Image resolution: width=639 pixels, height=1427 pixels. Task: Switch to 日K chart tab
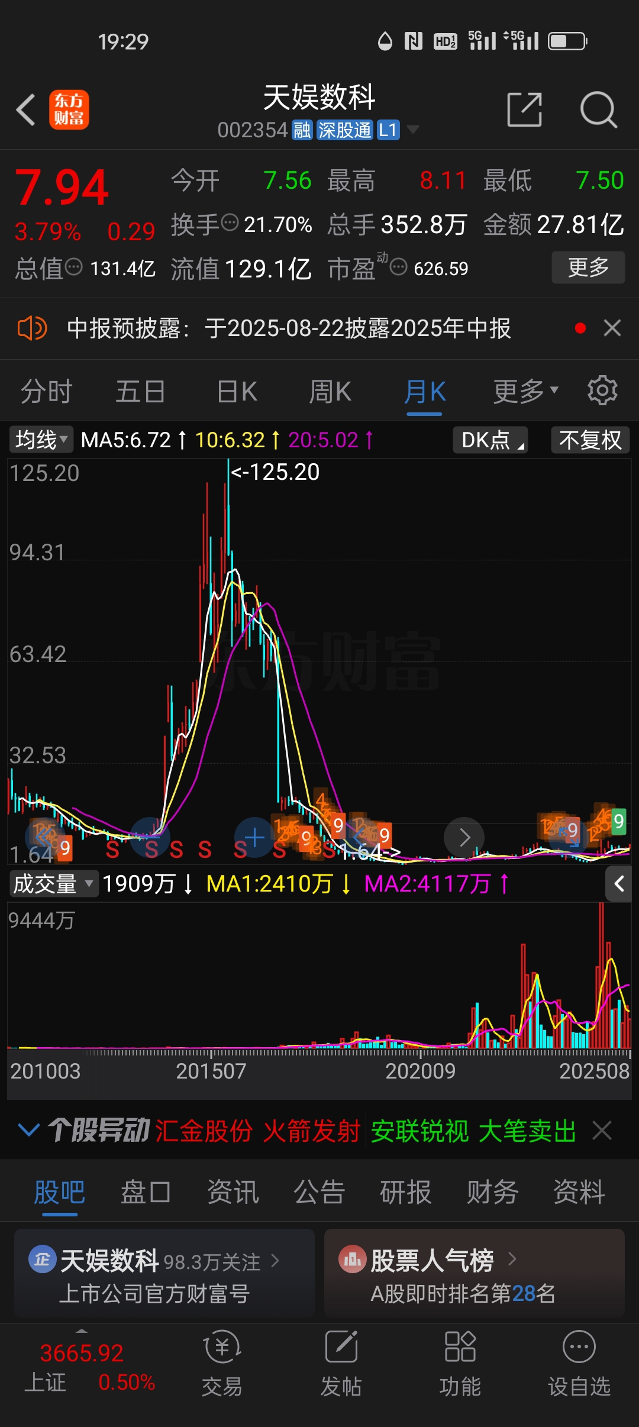coord(237,391)
